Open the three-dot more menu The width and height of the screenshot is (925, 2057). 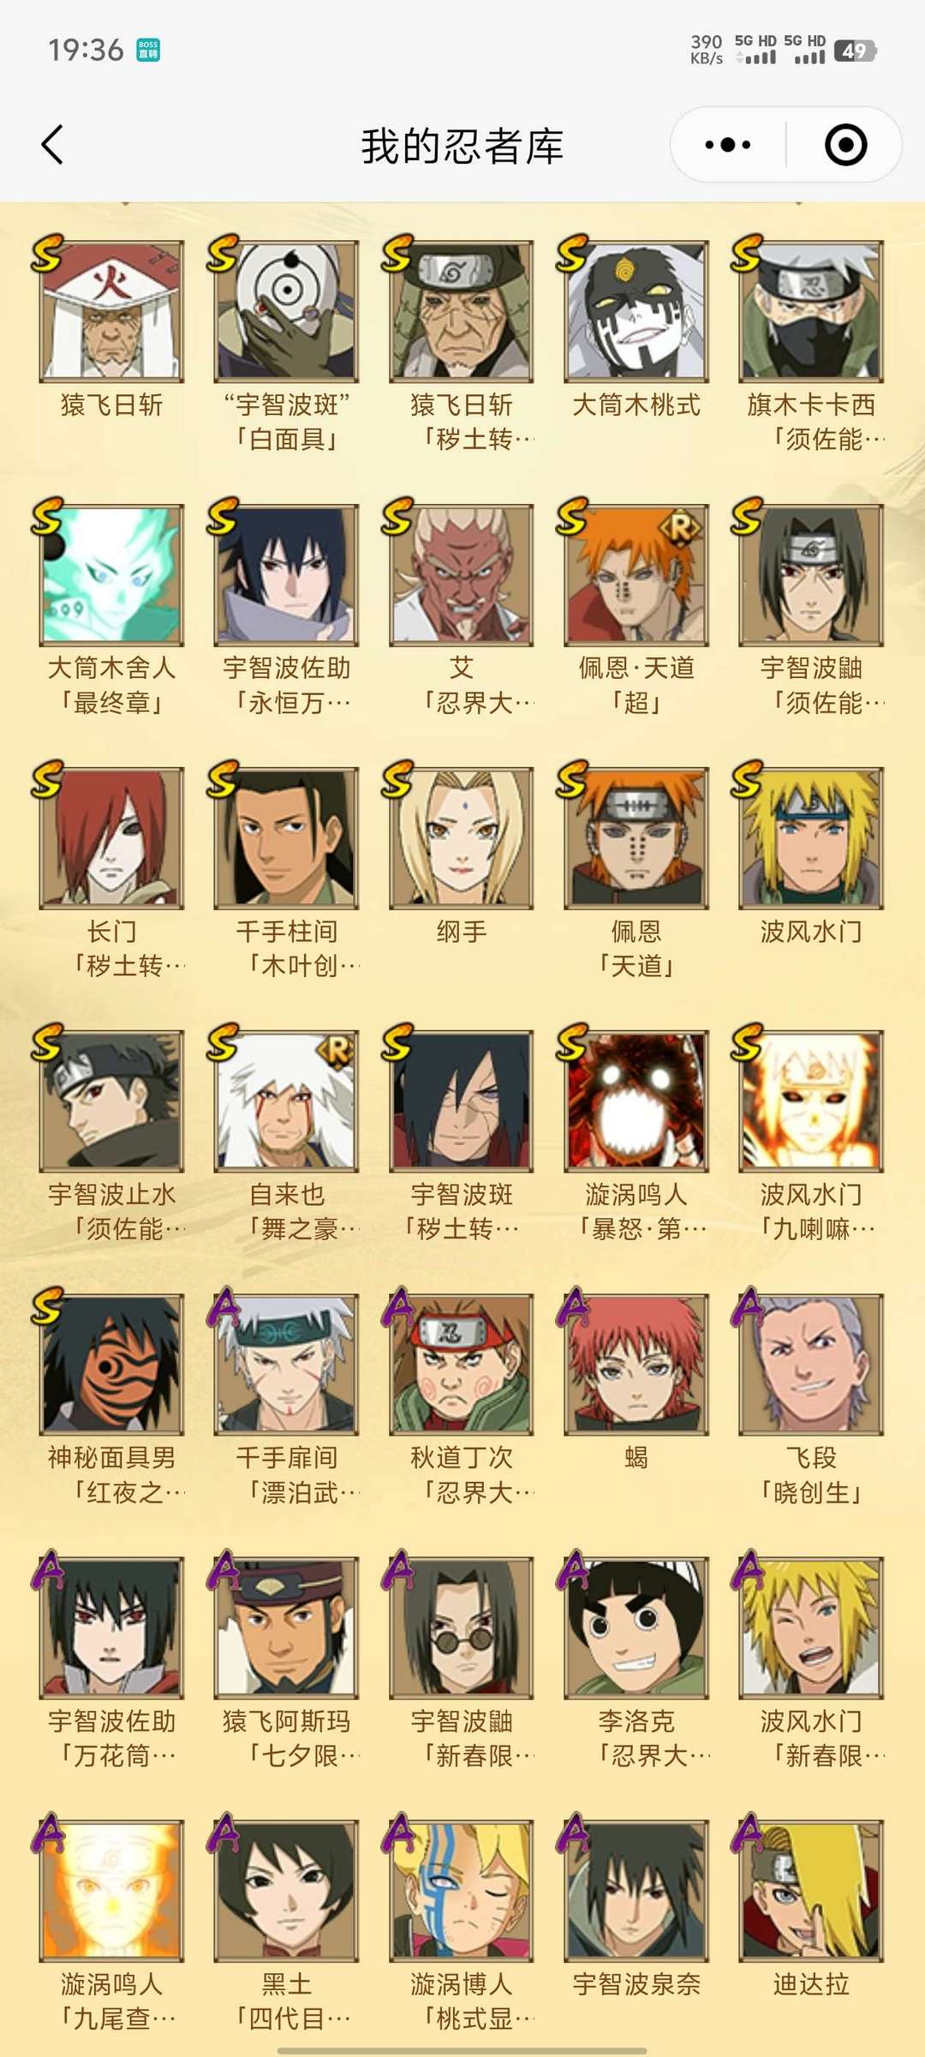tap(727, 145)
